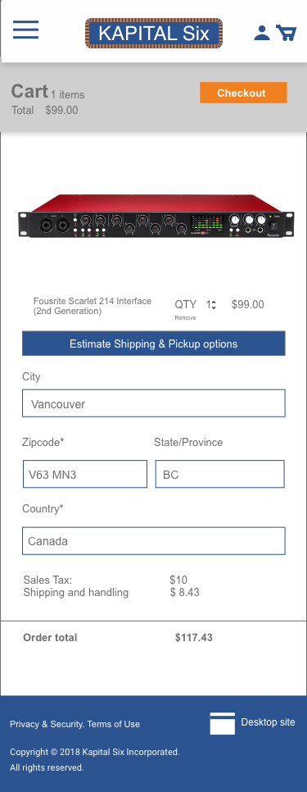Open the Privacy & Security link
This screenshot has width=307, height=792.
[x=47, y=724]
